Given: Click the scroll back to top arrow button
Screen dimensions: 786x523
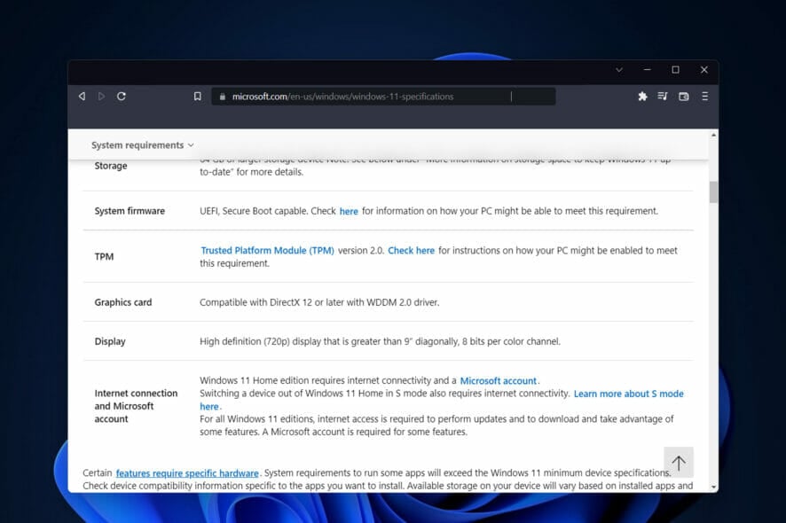Looking at the screenshot, I should [679, 463].
